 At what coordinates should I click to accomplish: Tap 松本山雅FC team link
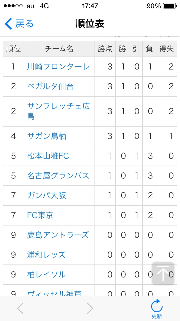pyautogui.click(x=48, y=156)
